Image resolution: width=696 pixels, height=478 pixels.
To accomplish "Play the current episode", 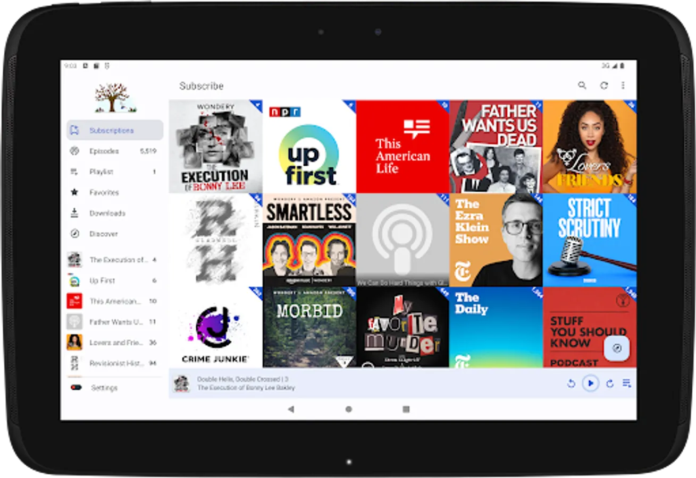I will coord(590,383).
